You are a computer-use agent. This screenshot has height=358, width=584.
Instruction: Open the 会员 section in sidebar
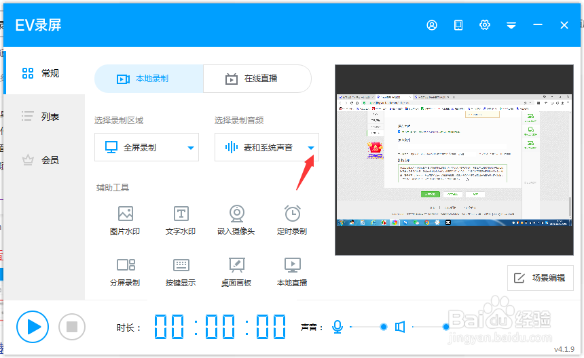pos(44,160)
